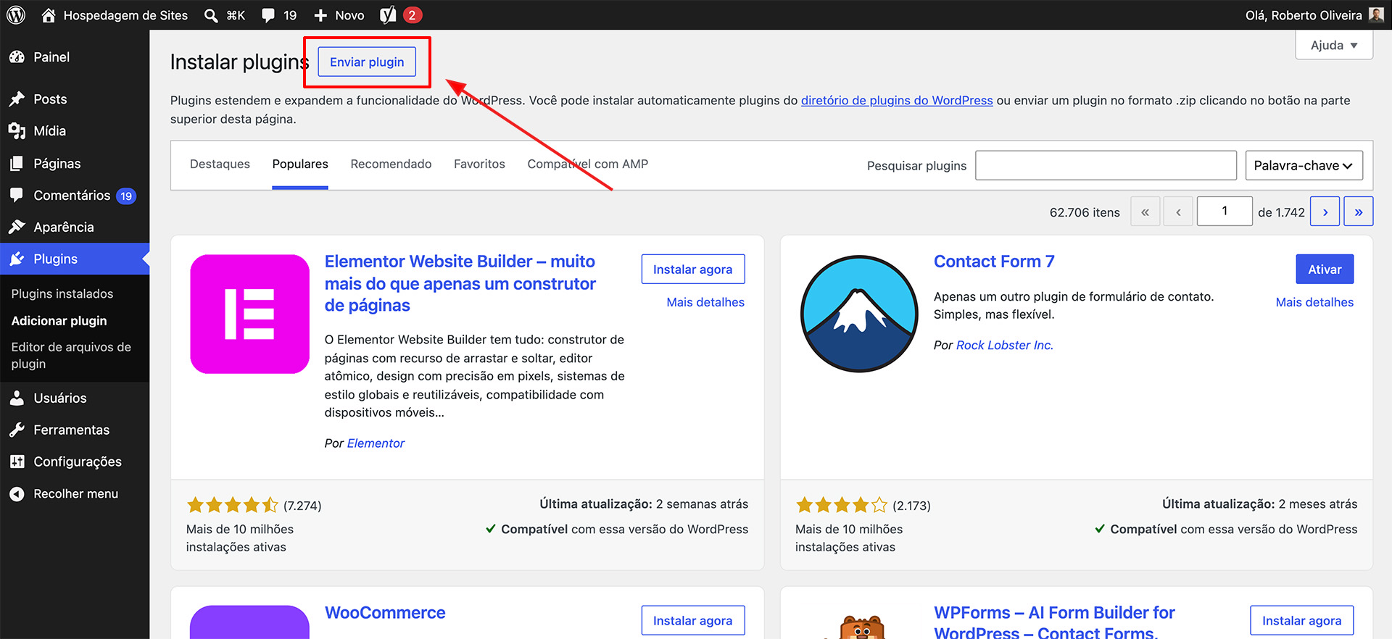Image resolution: width=1392 pixels, height=639 pixels.
Task: Open the Rock Lobster Inc. author link
Action: (x=1005, y=346)
